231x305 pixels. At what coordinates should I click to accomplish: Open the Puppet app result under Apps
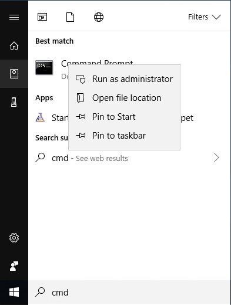tap(40, 117)
